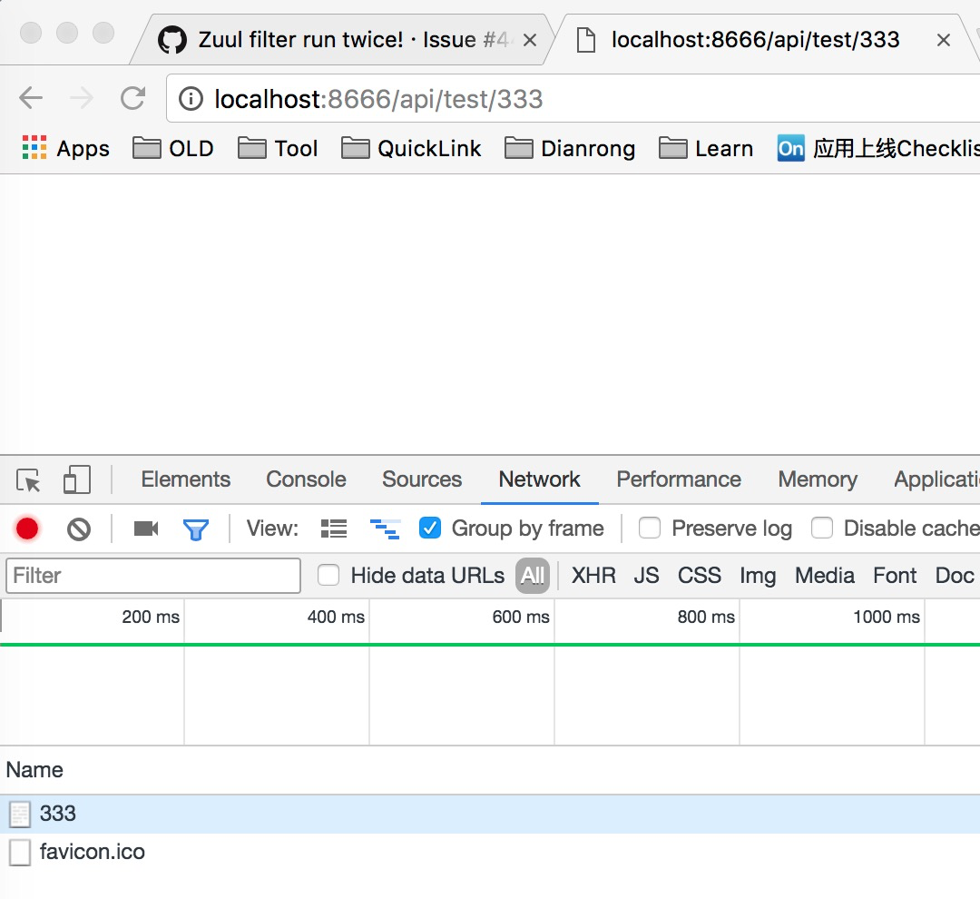
Task: Filter requests by XHR type
Action: (x=593, y=575)
